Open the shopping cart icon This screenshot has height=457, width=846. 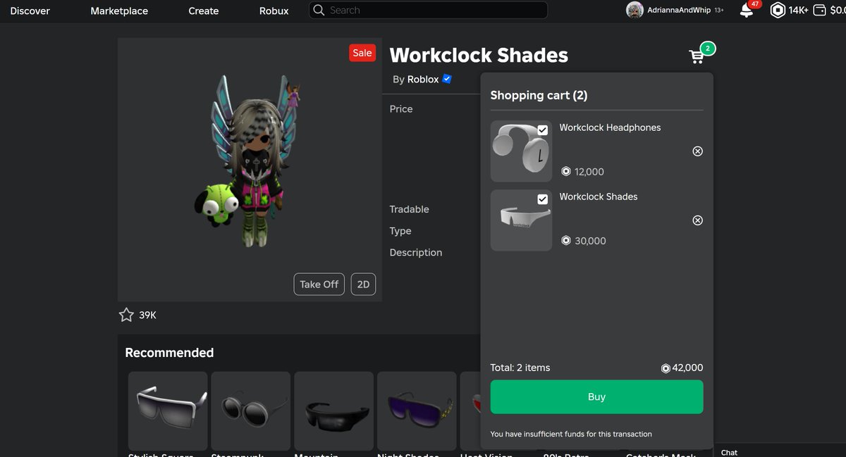pos(697,56)
